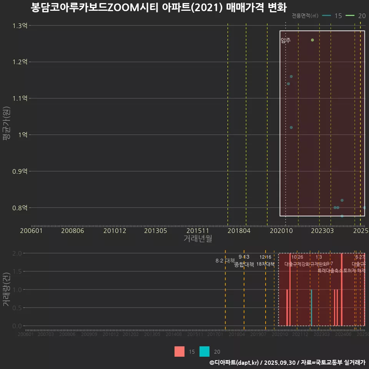Click the chart title text

pyautogui.click(x=158, y=8)
